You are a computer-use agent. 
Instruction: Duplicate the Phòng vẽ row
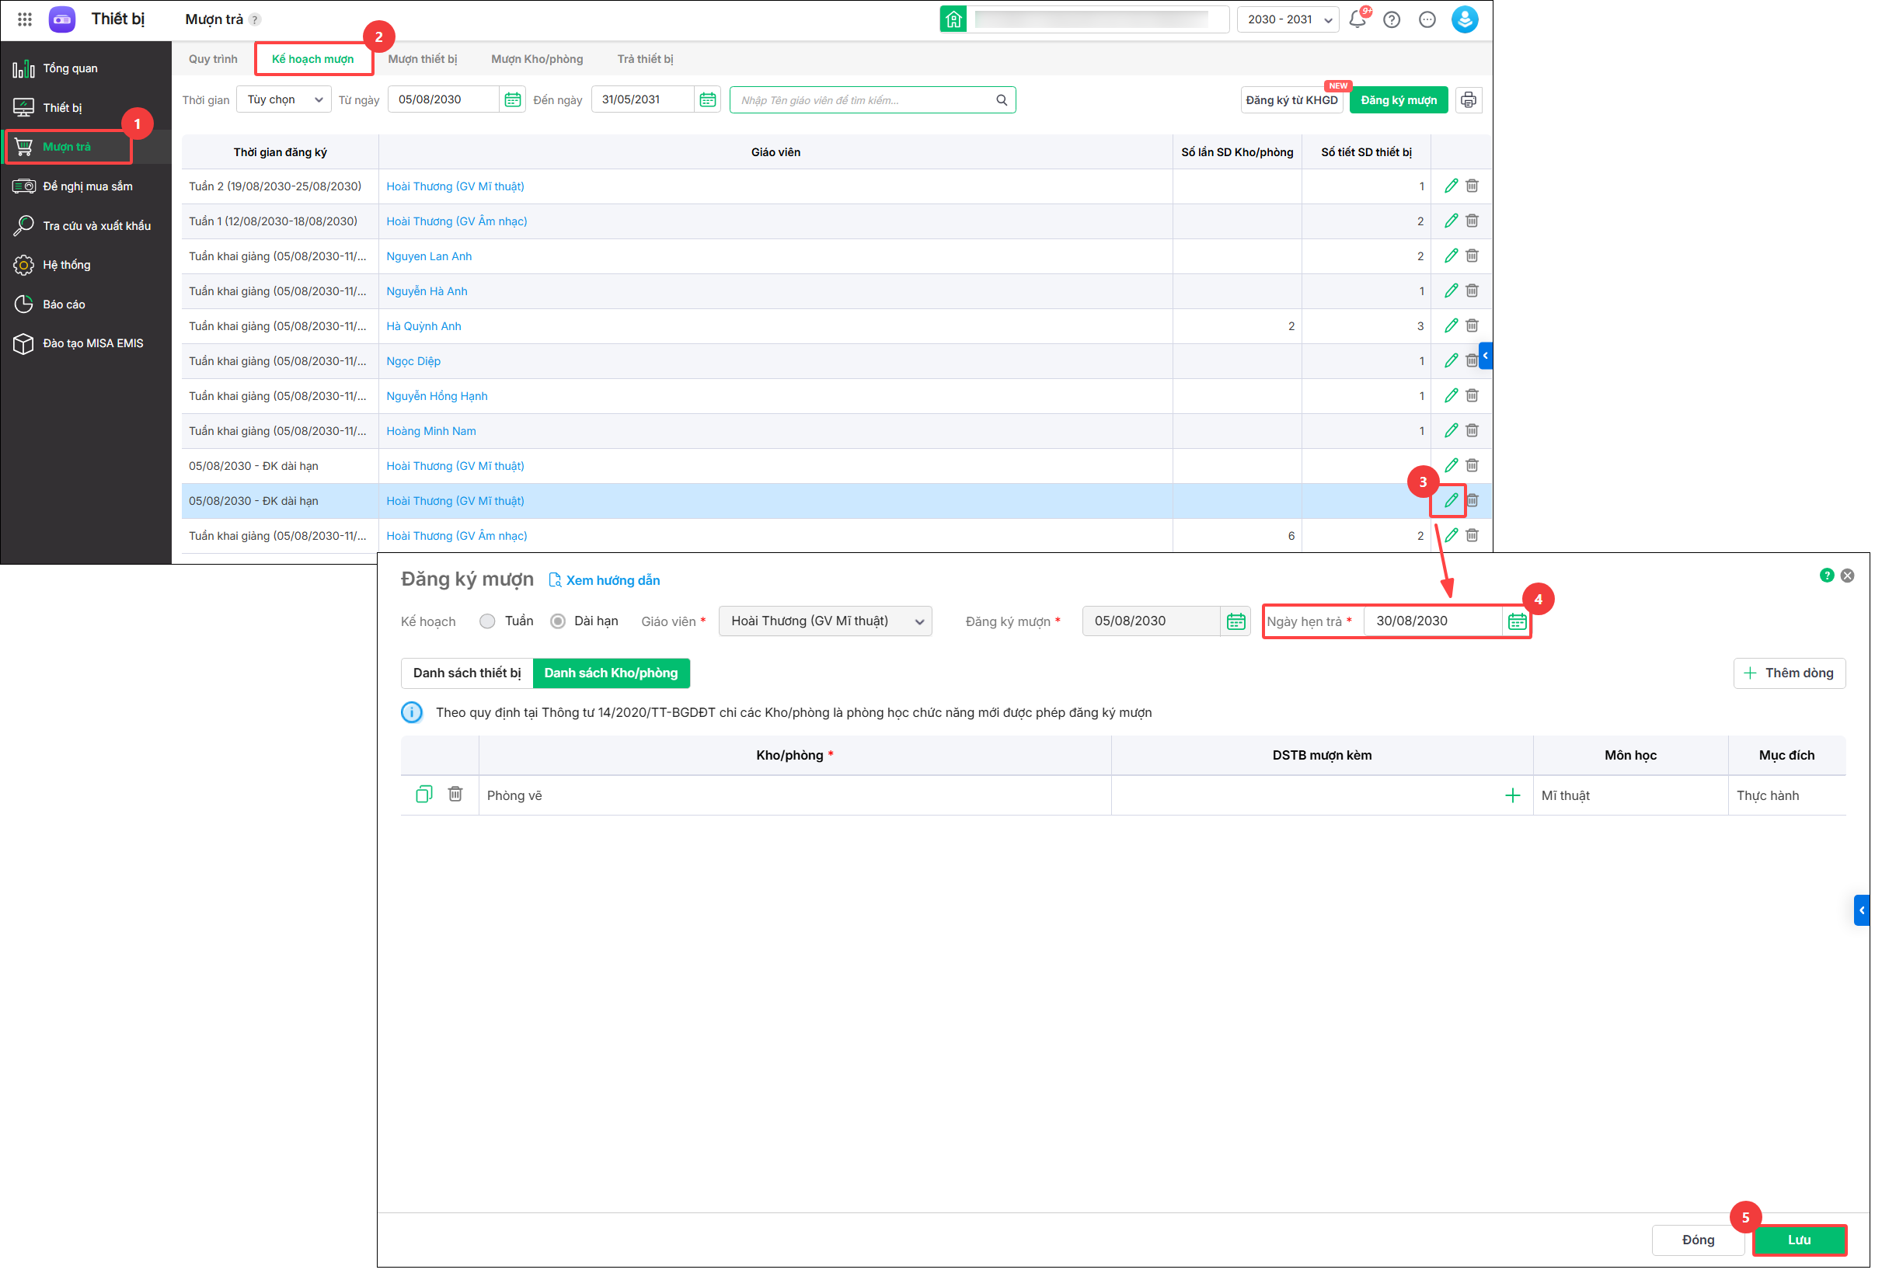423,795
